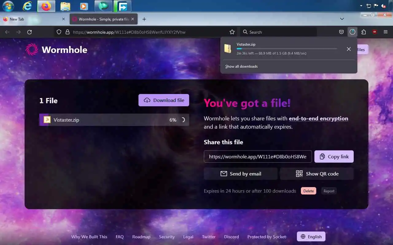Screen dimensions: 393x245
Task: Open Why We Built This link
Action: [89, 237]
